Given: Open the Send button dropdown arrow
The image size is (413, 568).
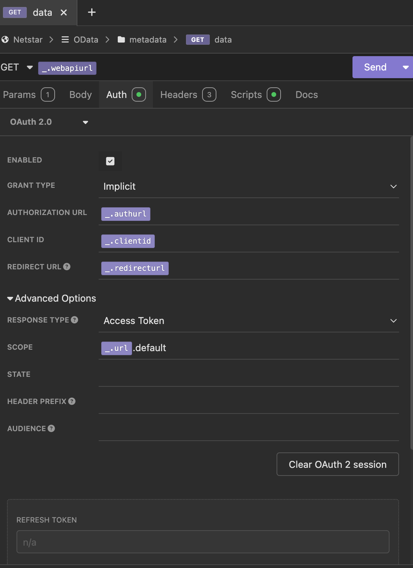Looking at the screenshot, I should [x=406, y=67].
